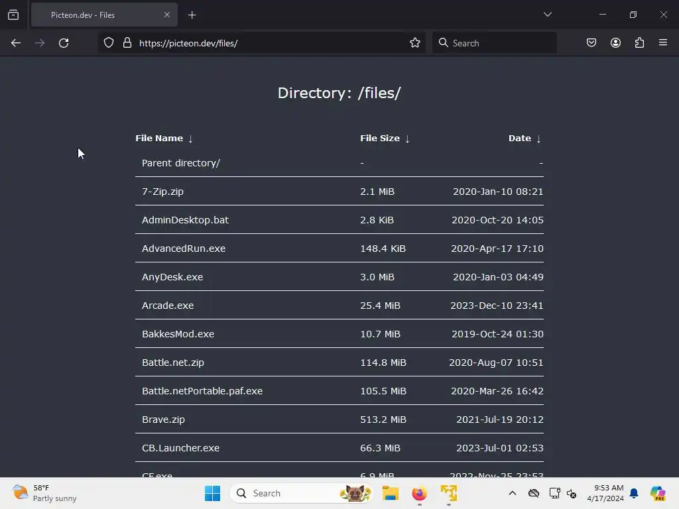Click the 513.2 MiB size cell
Viewport: 679px width, 509px height.
[x=383, y=420]
